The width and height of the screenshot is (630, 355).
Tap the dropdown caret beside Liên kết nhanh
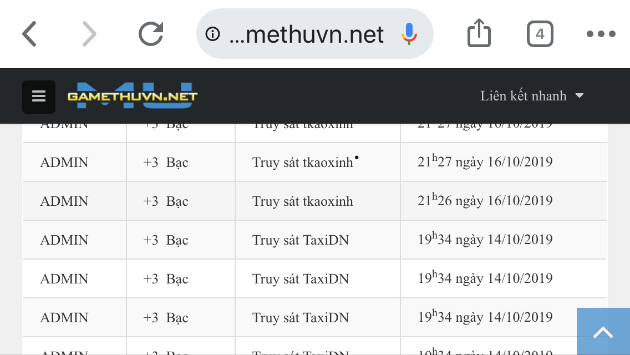580,96
